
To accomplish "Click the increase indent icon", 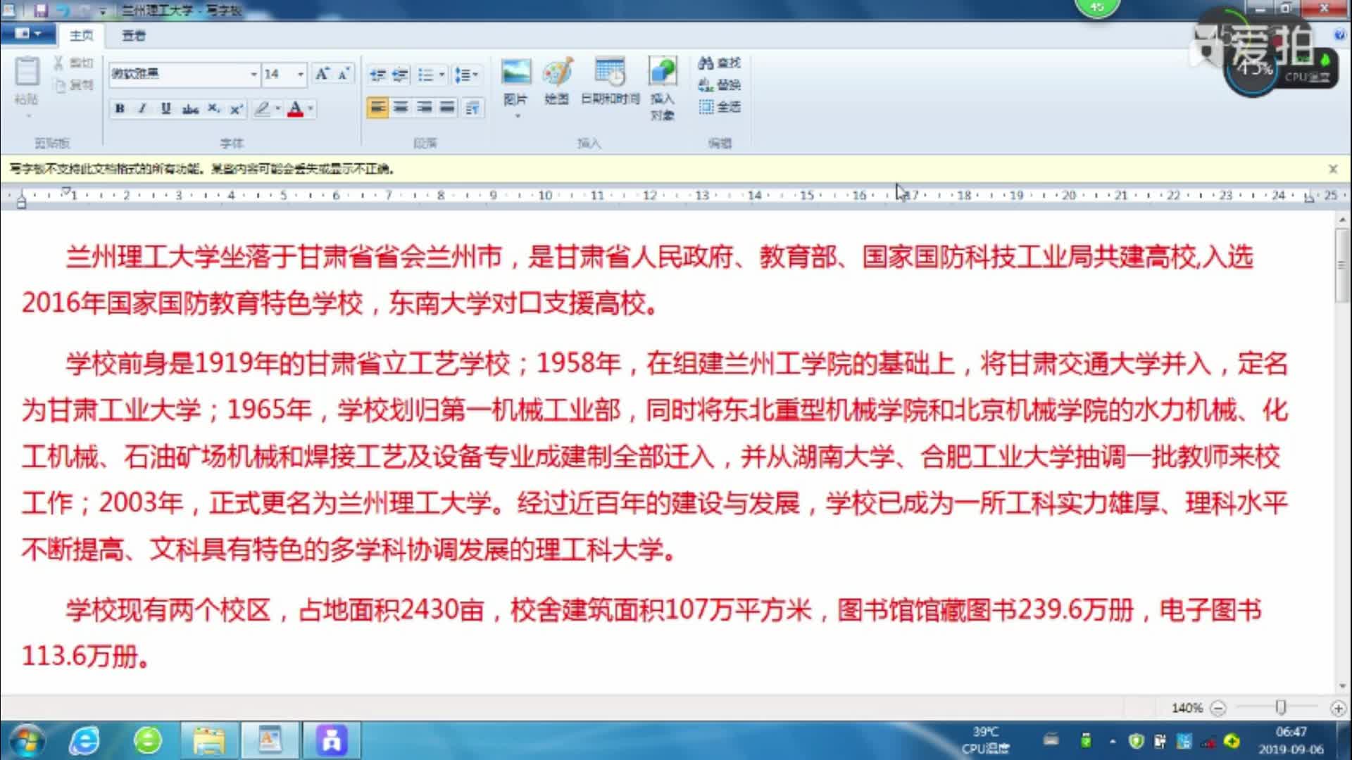I will click(400, 75).
